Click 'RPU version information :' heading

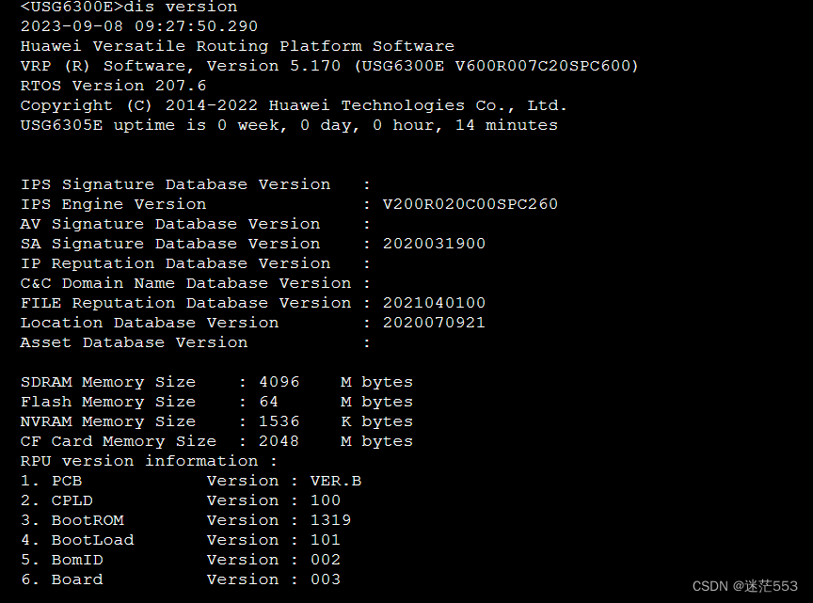(149, 461)
